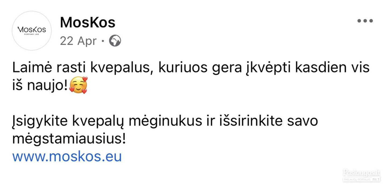Select the line starting 'Laimė rasti kvepalus'
This screenshot has width=387, height=188.
(x=191, y=68)
